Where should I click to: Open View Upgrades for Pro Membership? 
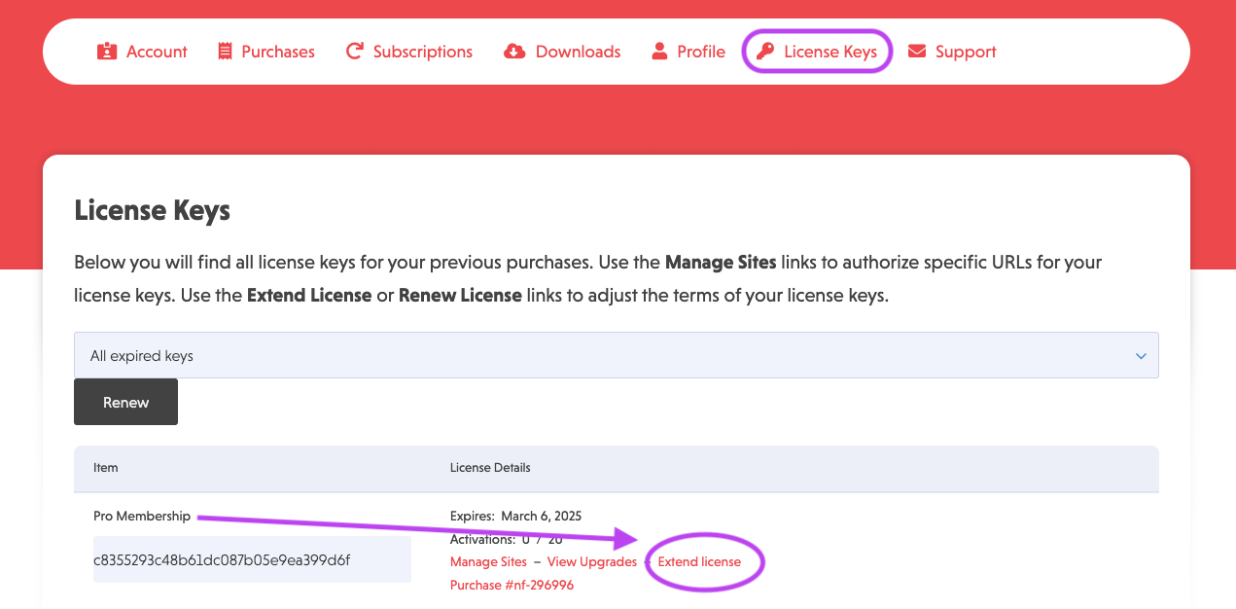[x=593, y=561]
